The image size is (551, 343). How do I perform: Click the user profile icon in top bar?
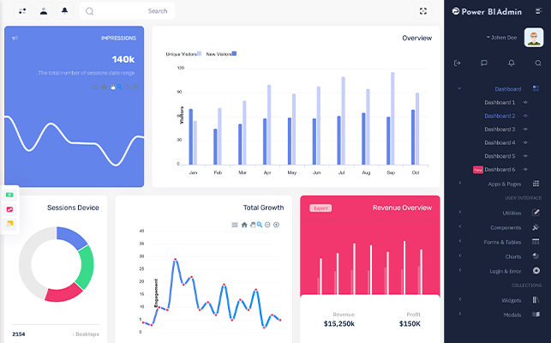tap(44, 11)
